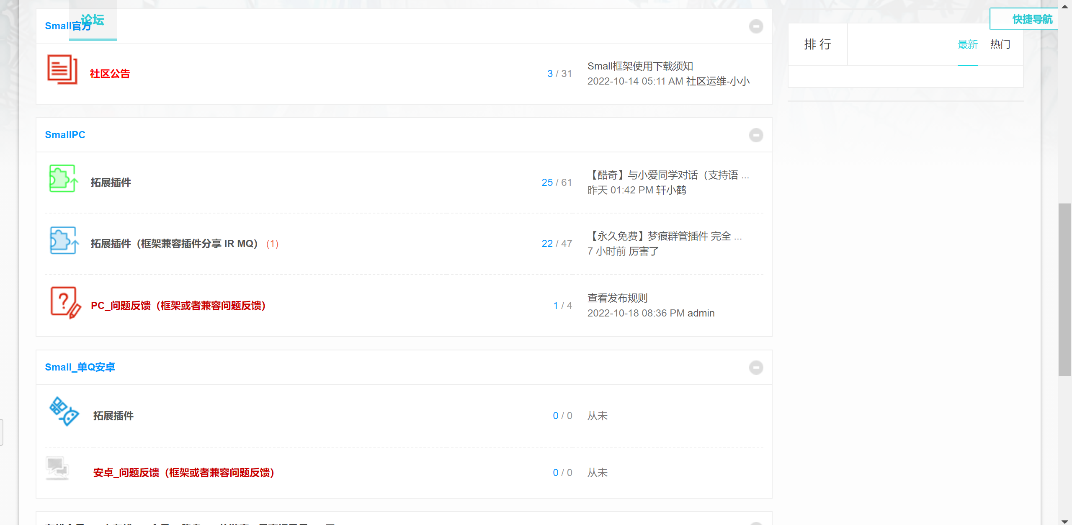The width and height of the screenshot is (1072, 525).
Task: Click SmallPC category heading
Action: click(x=65, y=135)
